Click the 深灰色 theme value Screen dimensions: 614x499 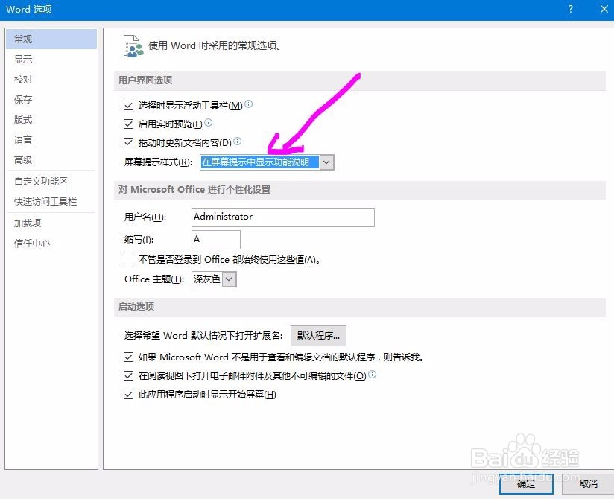206,279
